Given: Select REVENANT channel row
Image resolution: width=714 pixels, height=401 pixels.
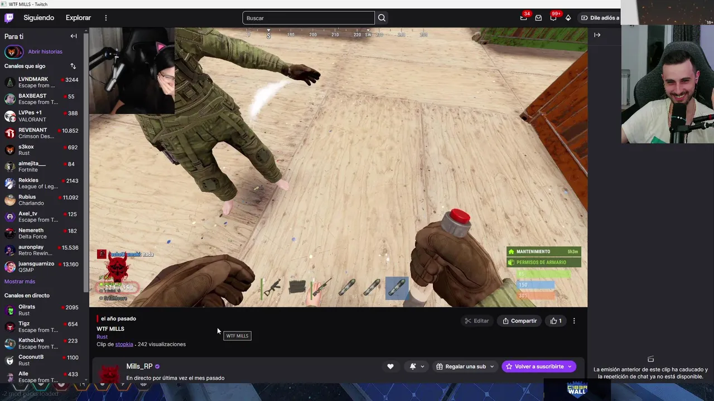Looking at the screenshot, I should pyautogui.click(x=41, y=133).
